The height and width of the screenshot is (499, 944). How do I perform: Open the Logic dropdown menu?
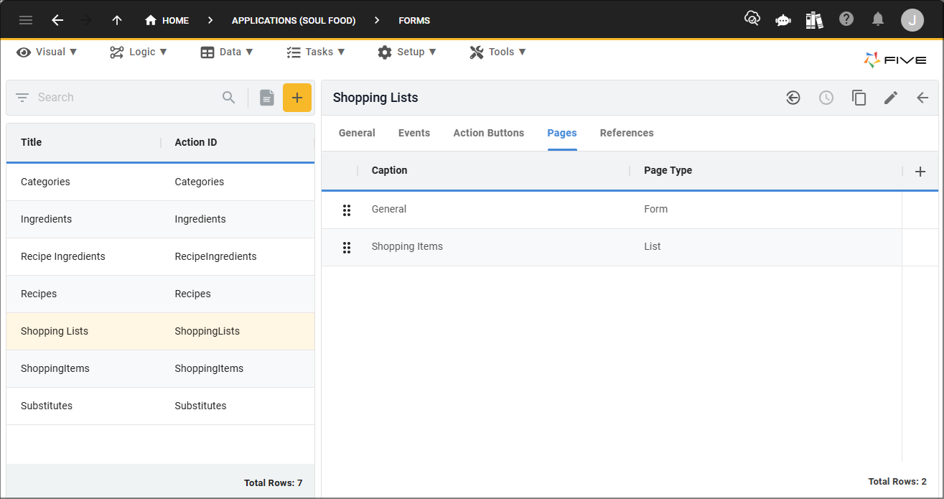click(x=139, y=52)
